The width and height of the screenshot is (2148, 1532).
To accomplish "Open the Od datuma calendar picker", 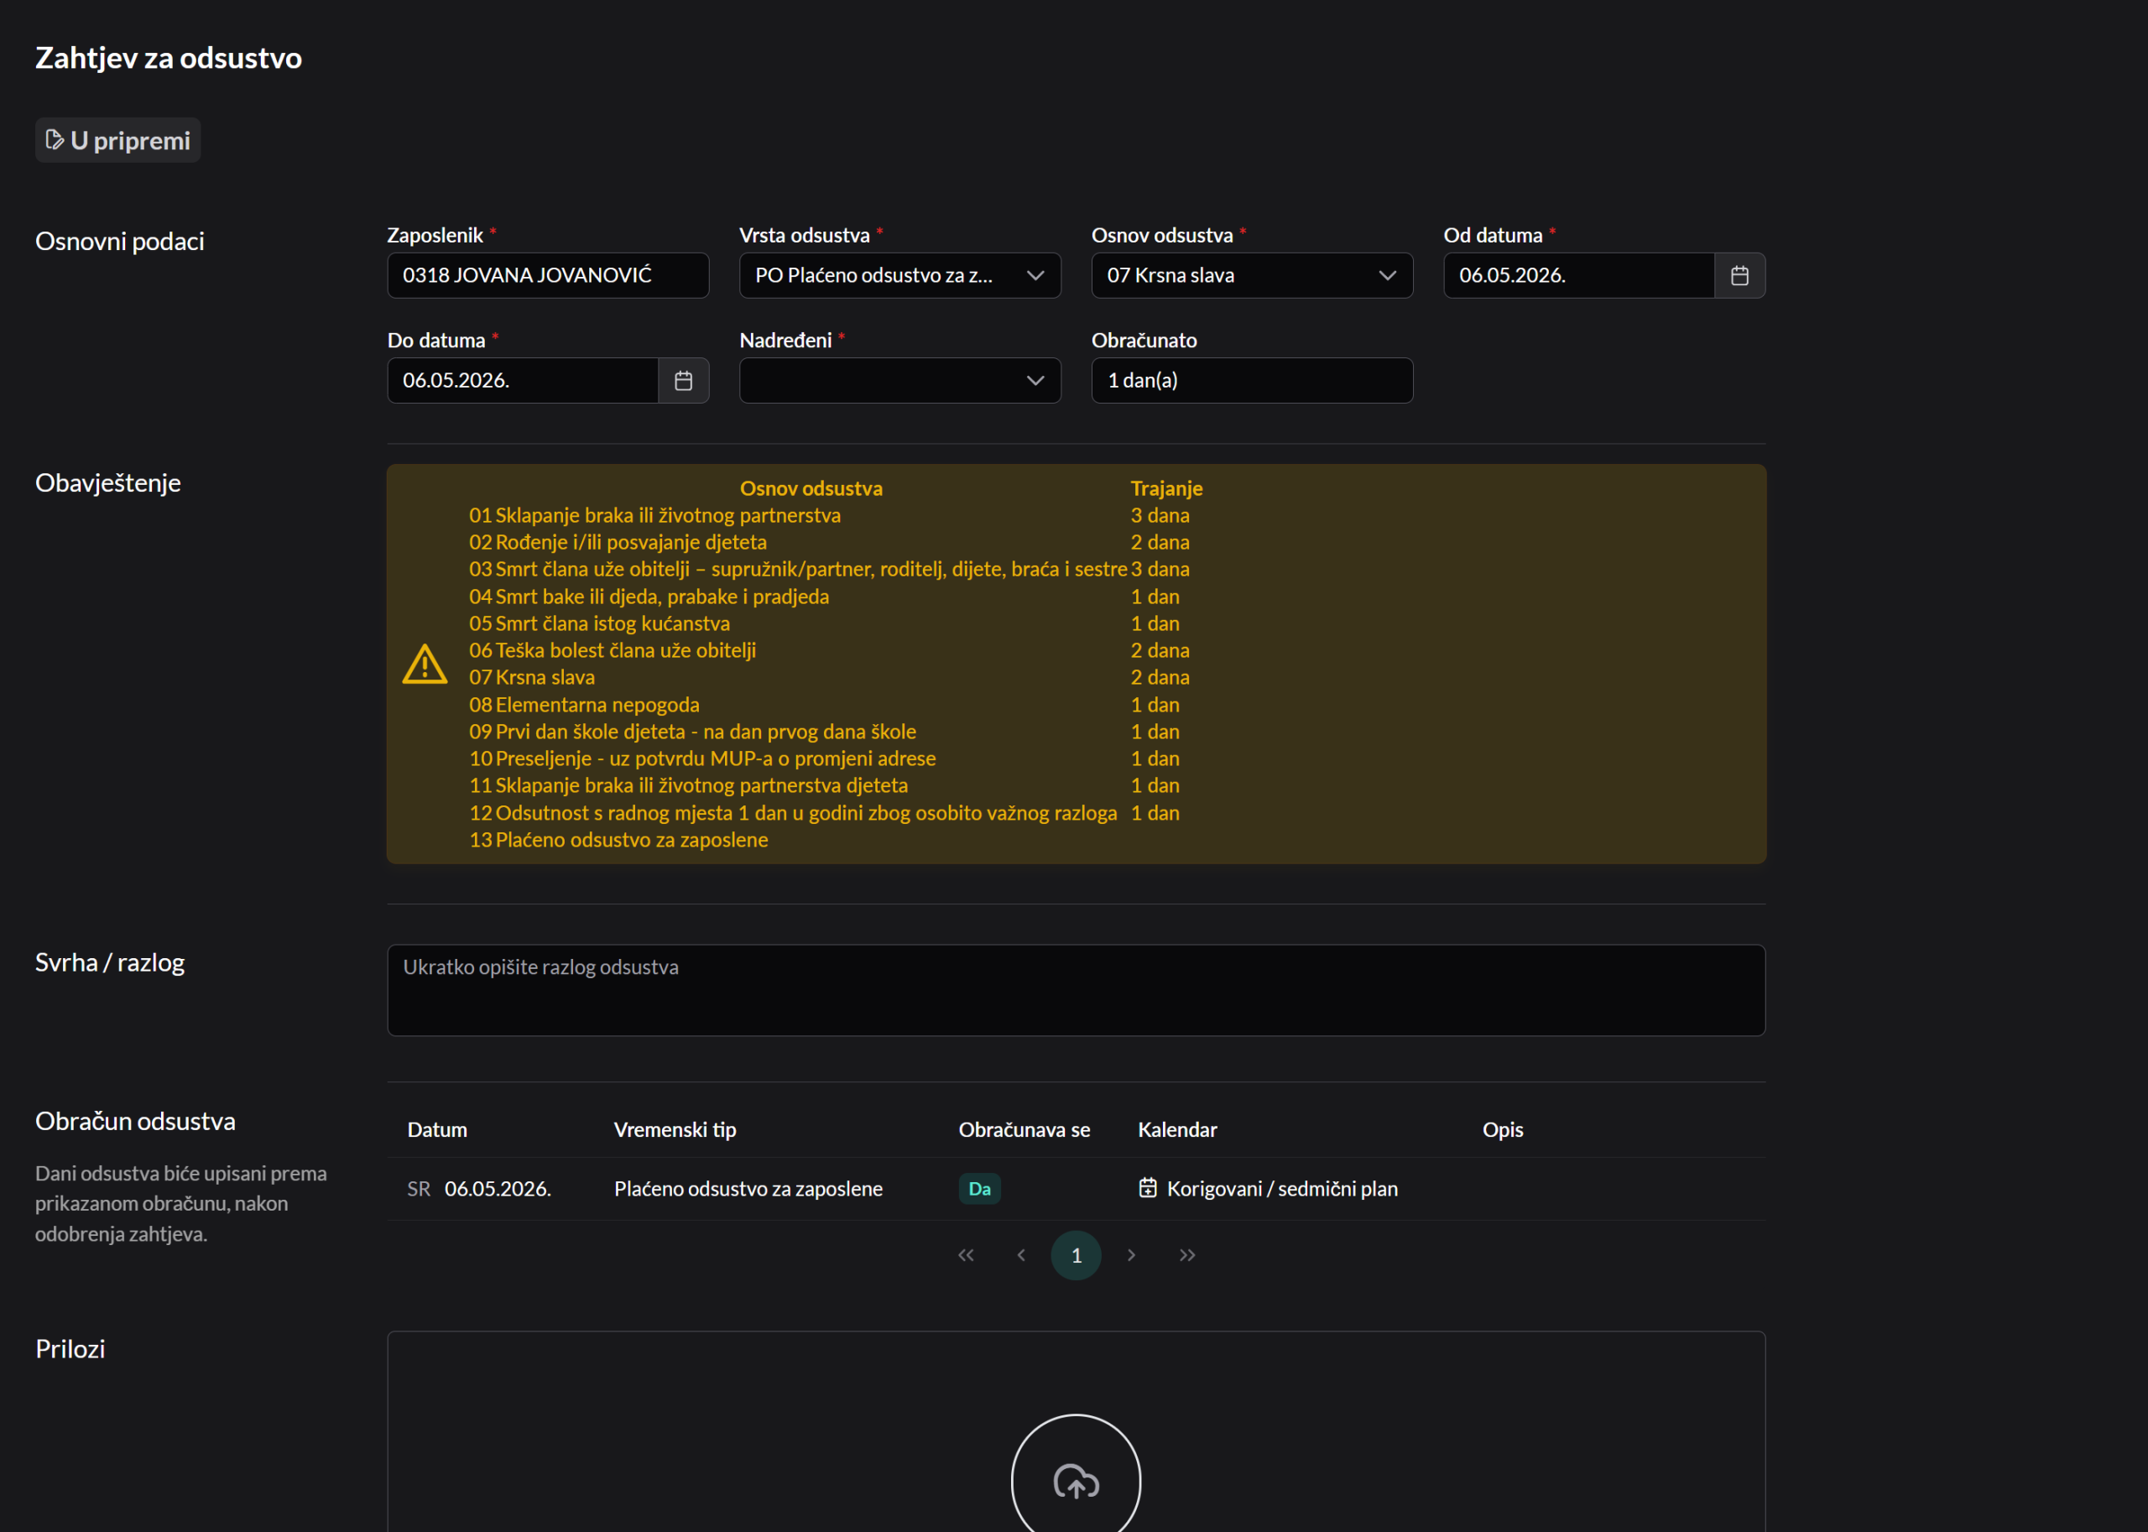I will tap(1739, 275).
